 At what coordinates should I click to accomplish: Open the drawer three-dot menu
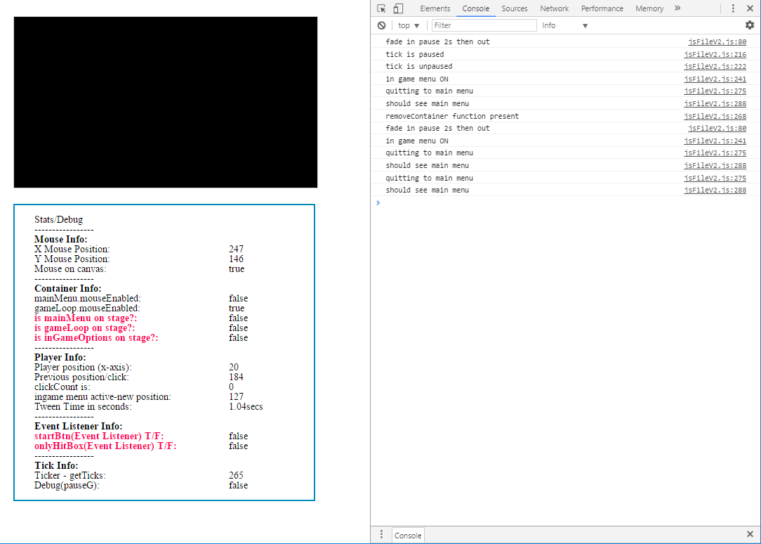tap(381, 535)
